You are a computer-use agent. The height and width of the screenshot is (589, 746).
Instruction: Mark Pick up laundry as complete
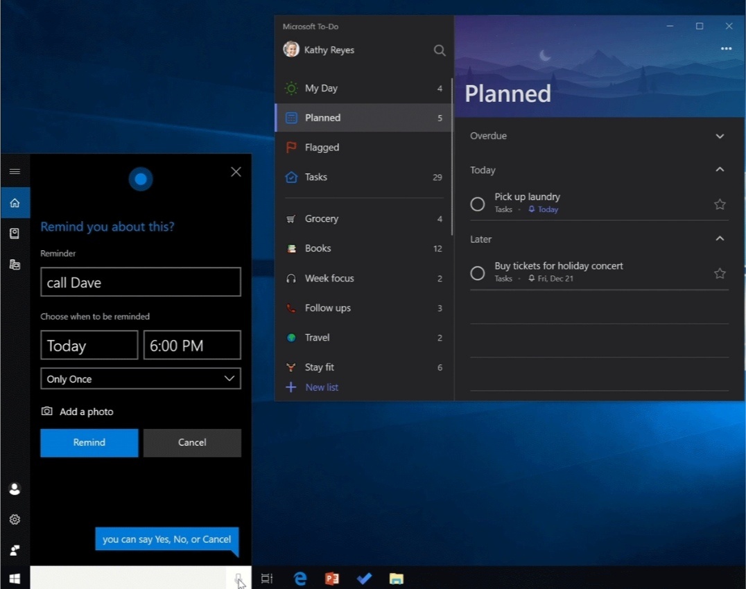click(x=477, y=204)
